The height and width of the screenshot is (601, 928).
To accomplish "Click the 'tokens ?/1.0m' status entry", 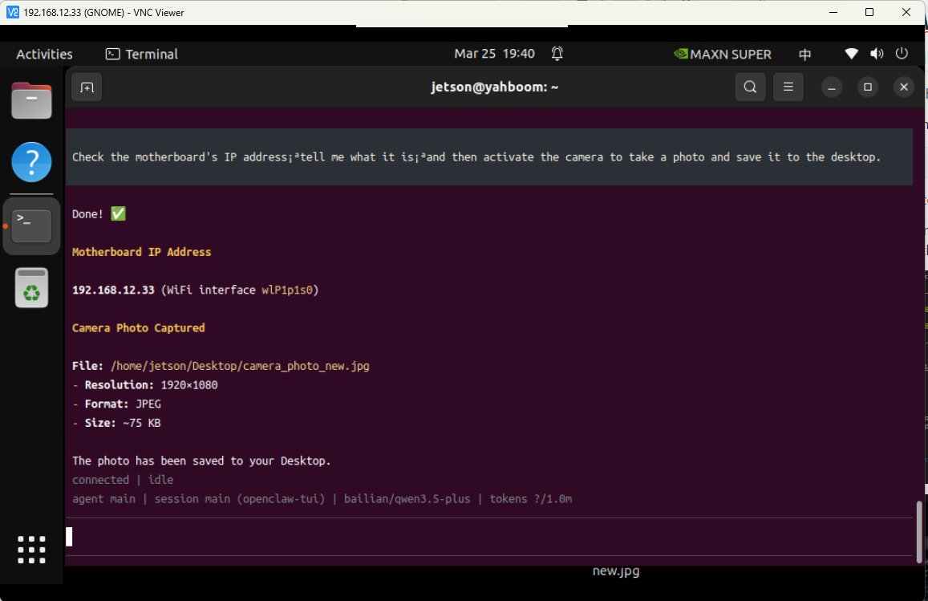I will point(530,498).
